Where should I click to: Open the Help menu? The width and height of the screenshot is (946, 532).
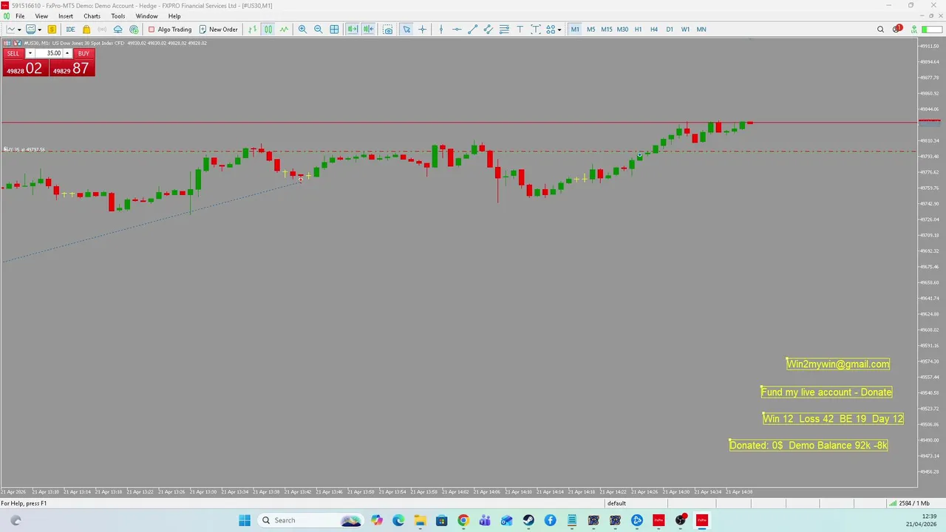click(174, 16)
